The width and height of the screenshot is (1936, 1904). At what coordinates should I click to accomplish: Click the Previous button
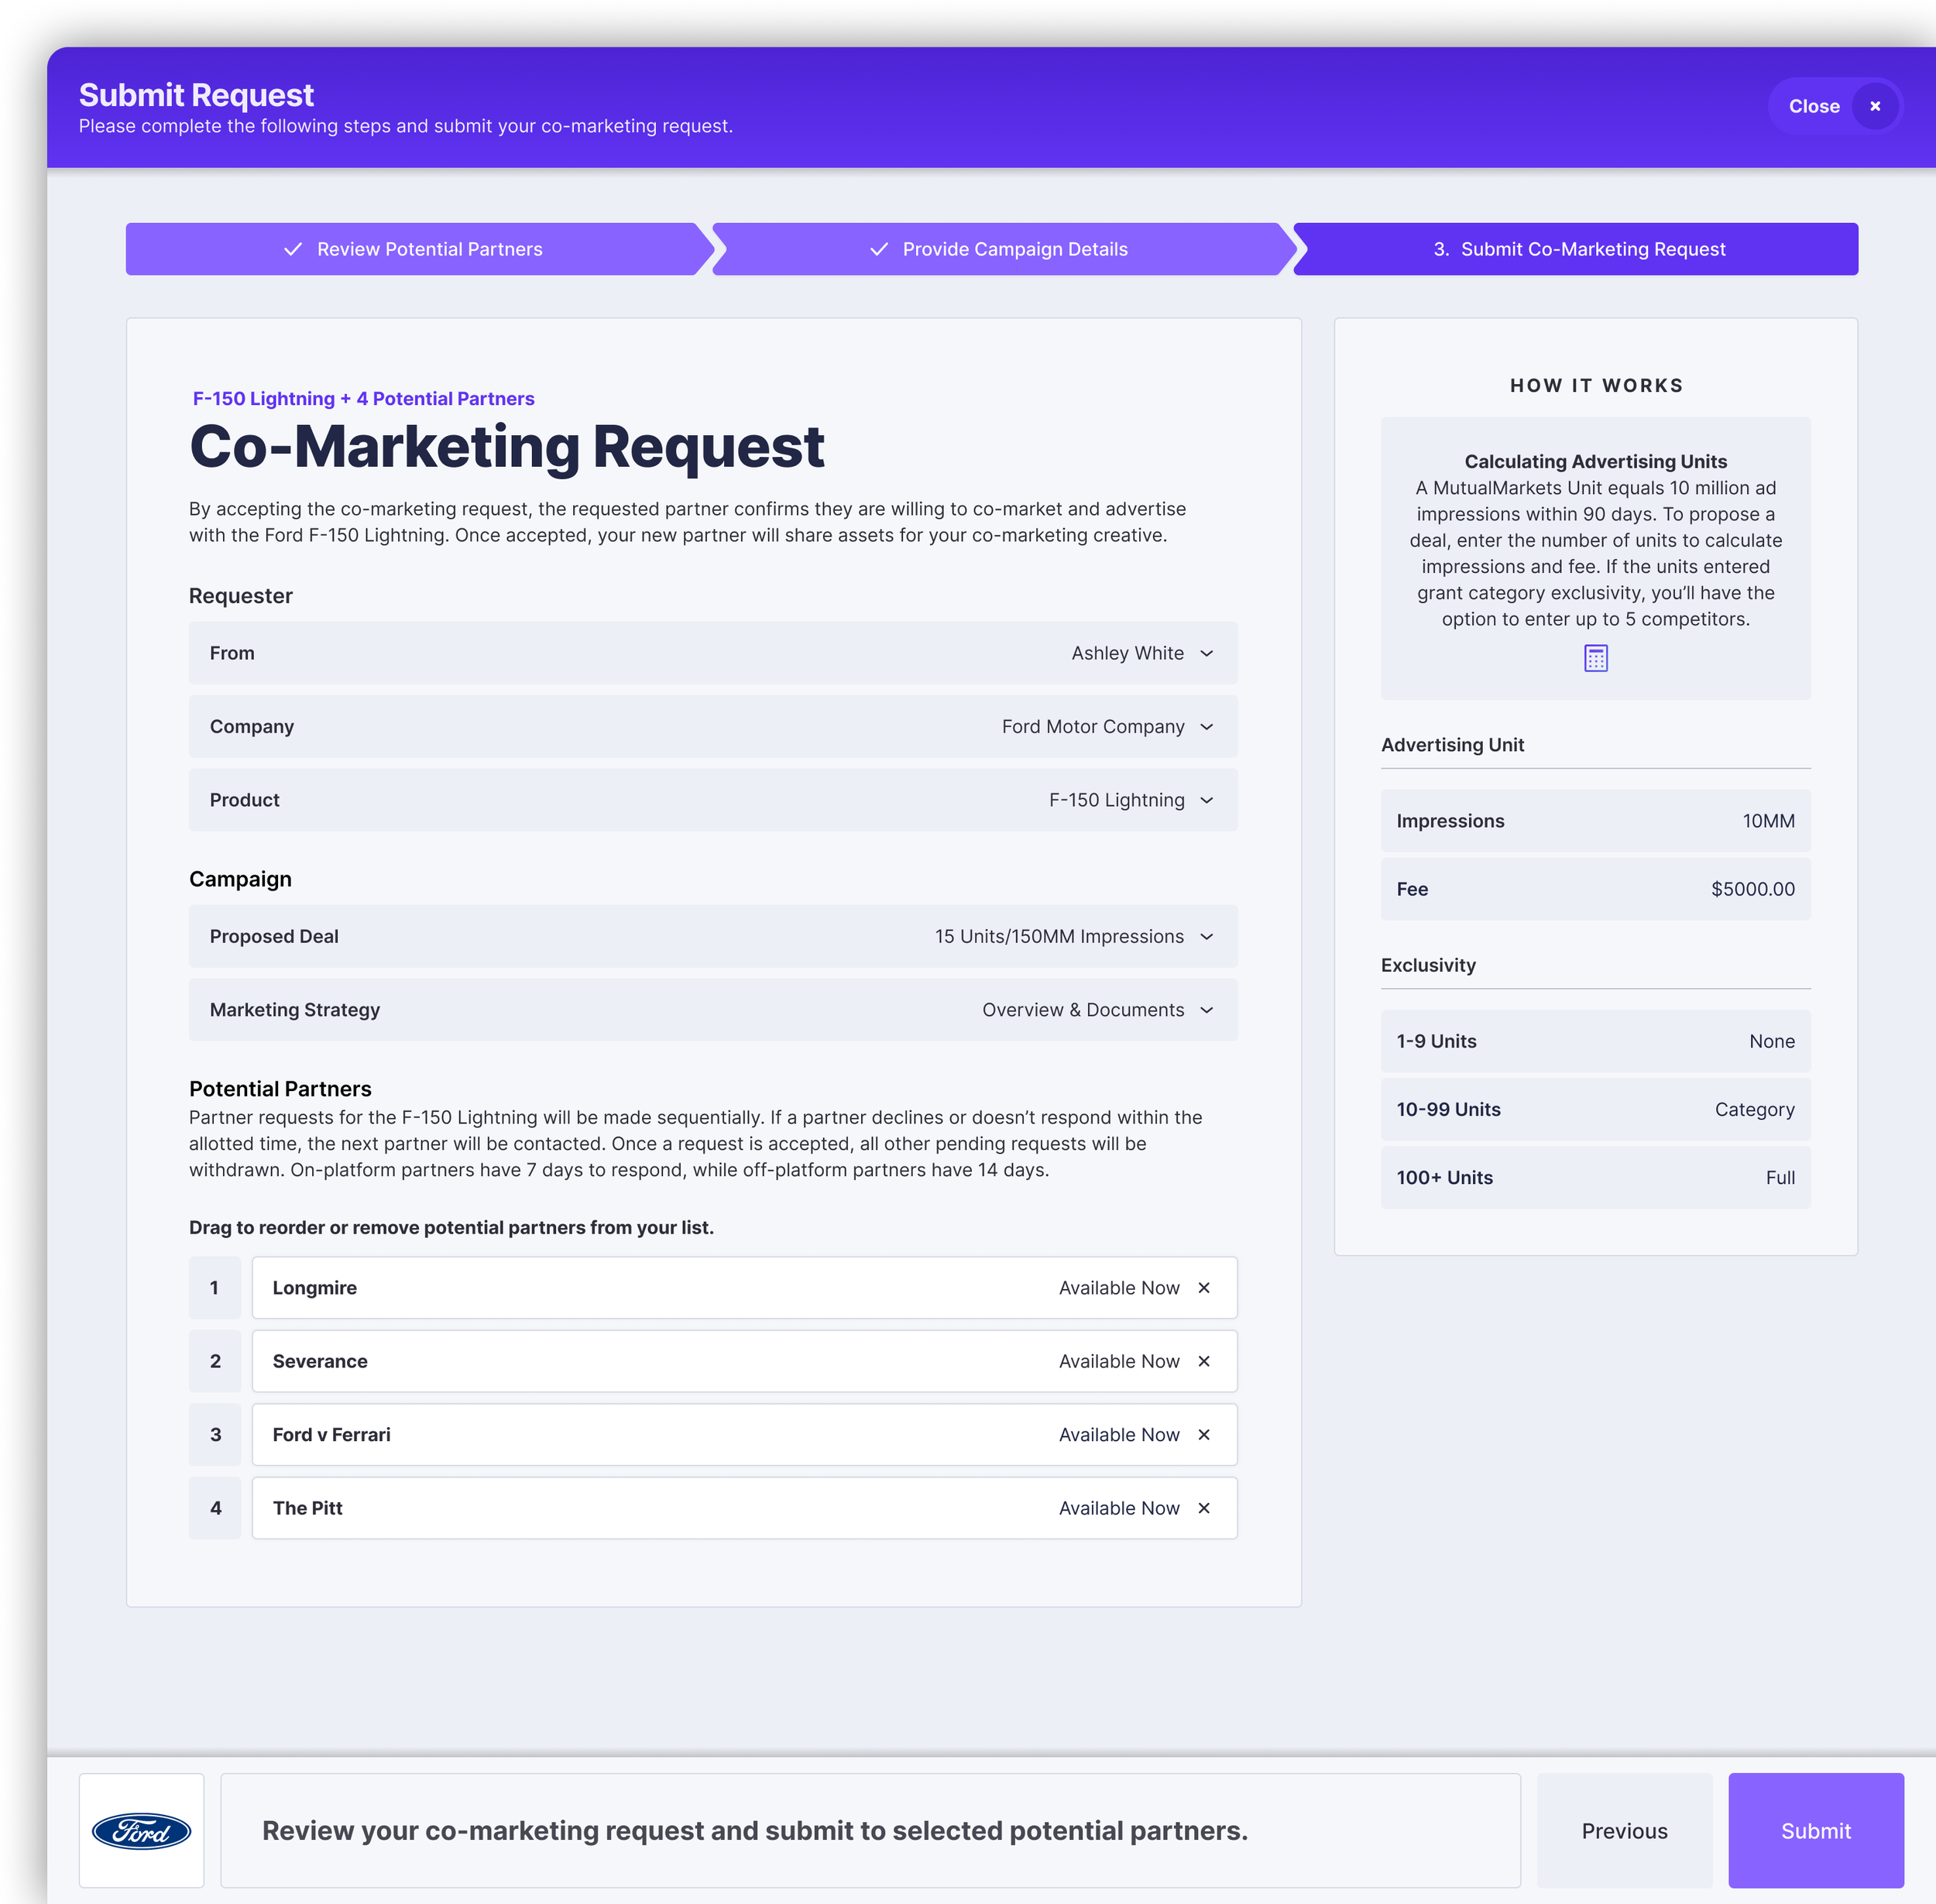1624,1830
